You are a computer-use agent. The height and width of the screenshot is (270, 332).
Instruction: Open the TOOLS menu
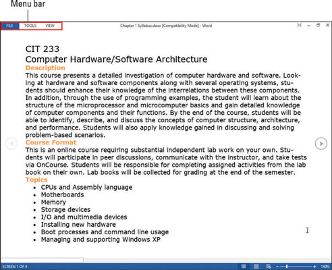coord(30,26)
